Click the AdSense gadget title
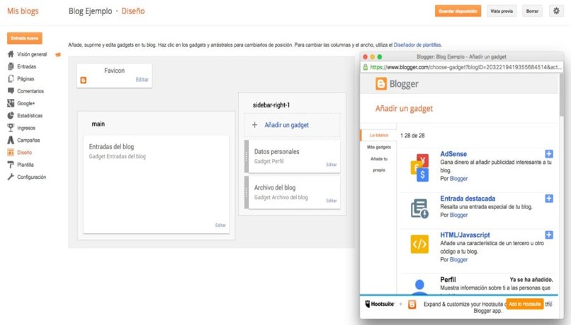The width and height of the screenshot is (571, 325). (x=453, y=154)
